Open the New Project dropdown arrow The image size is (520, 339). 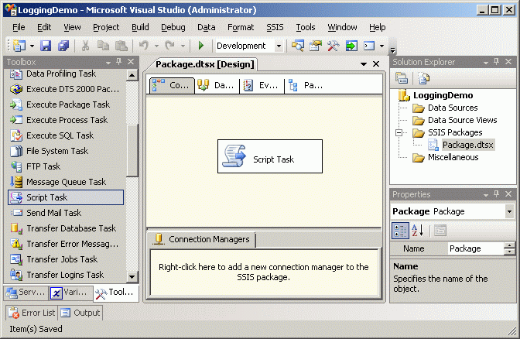32,46
